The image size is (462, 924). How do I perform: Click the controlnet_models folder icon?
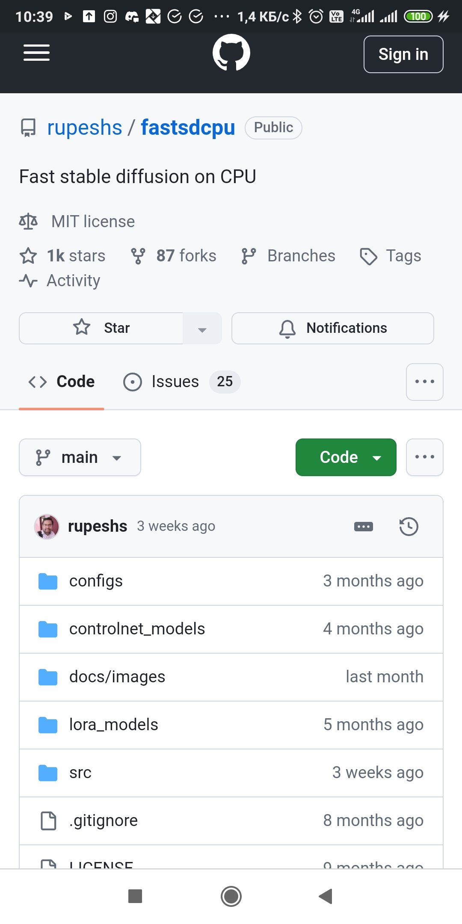(48, 629)
